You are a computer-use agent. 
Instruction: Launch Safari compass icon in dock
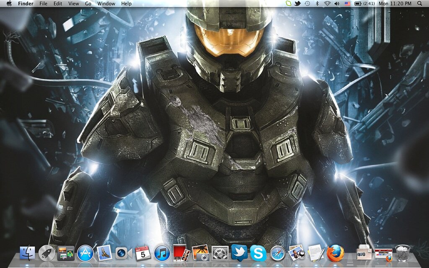coord(277,253)
